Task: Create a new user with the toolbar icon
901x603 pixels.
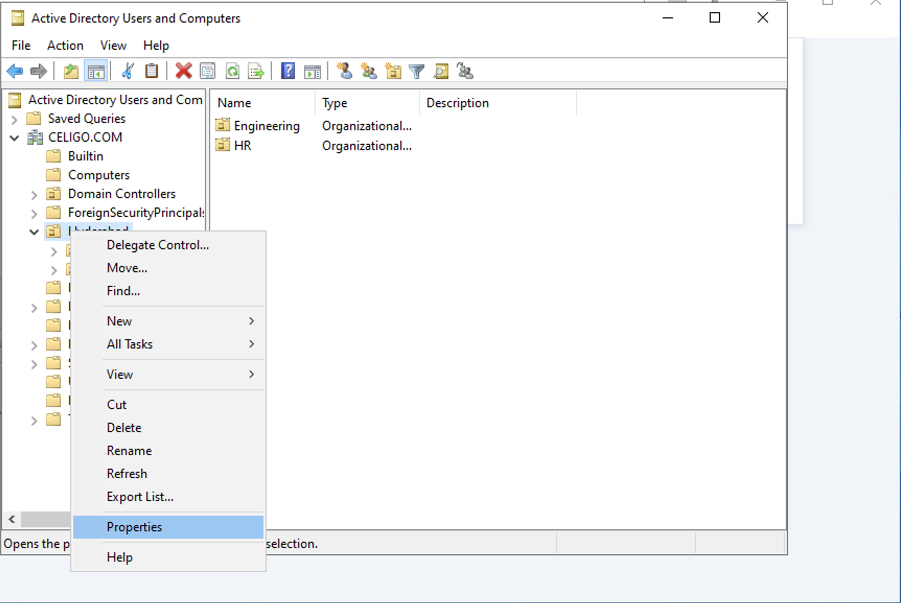Action: pyautogui.click(x=344, y=71)
